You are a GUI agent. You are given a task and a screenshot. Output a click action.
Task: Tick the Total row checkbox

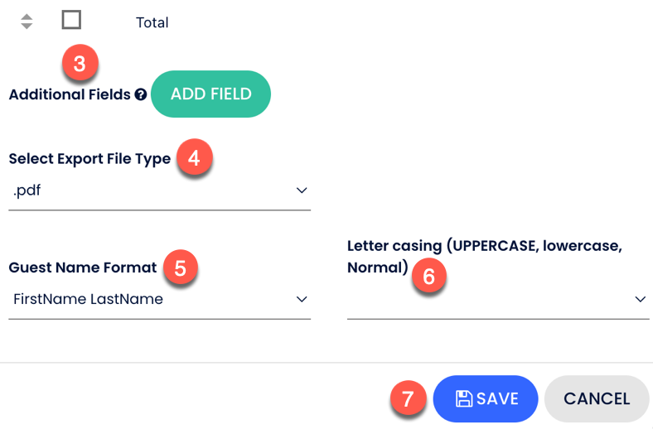click(x=71, y=20)
